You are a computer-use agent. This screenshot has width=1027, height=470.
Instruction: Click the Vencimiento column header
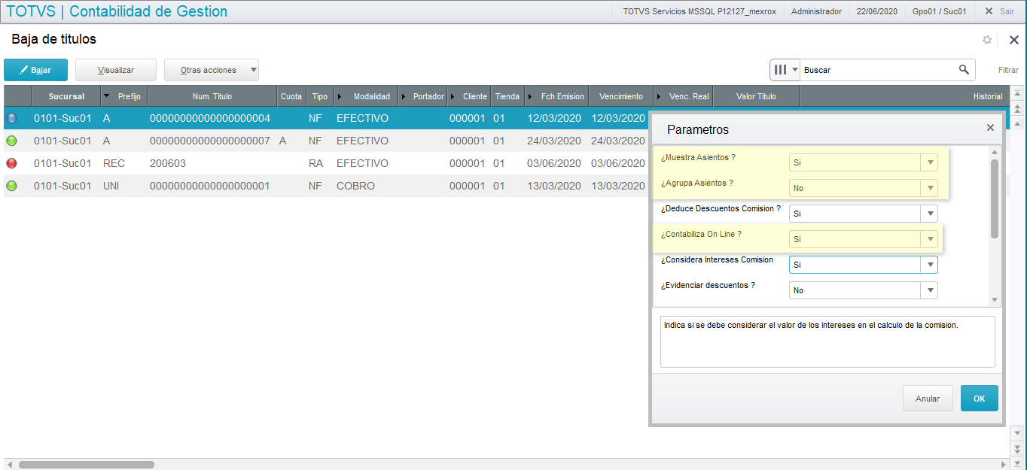coord(621,96)
